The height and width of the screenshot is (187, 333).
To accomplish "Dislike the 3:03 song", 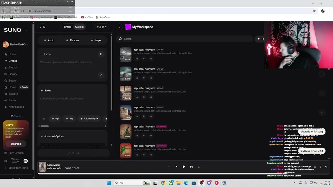I will 144,116.
